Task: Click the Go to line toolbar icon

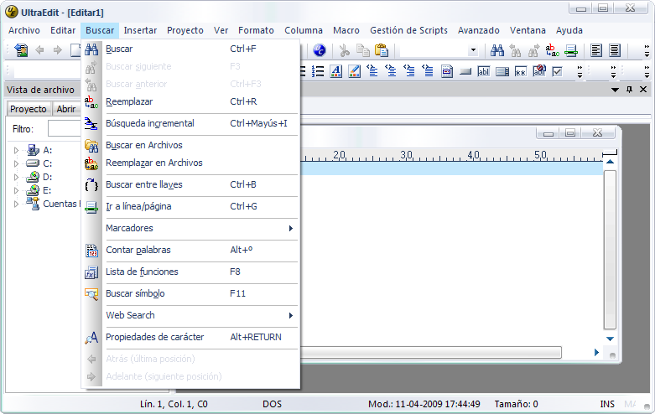Action: tap(571, 50)
